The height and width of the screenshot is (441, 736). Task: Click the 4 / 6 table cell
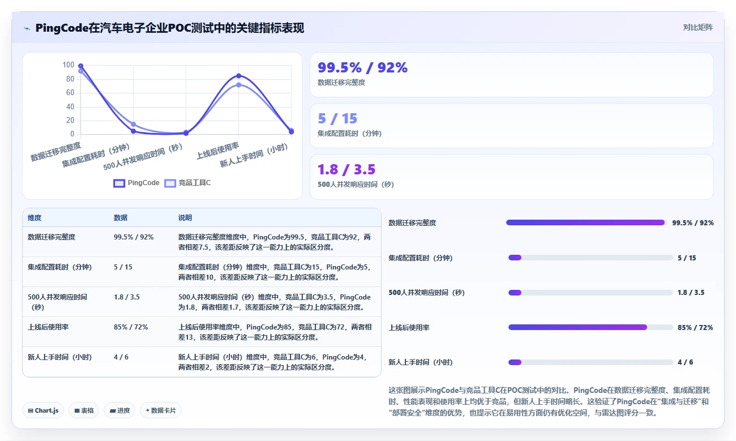[121, 357]
